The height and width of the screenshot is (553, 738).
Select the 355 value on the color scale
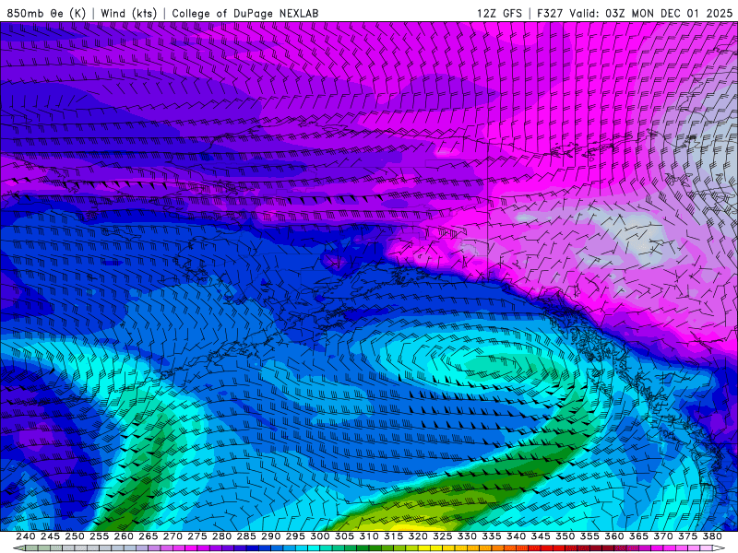point(589,536)
